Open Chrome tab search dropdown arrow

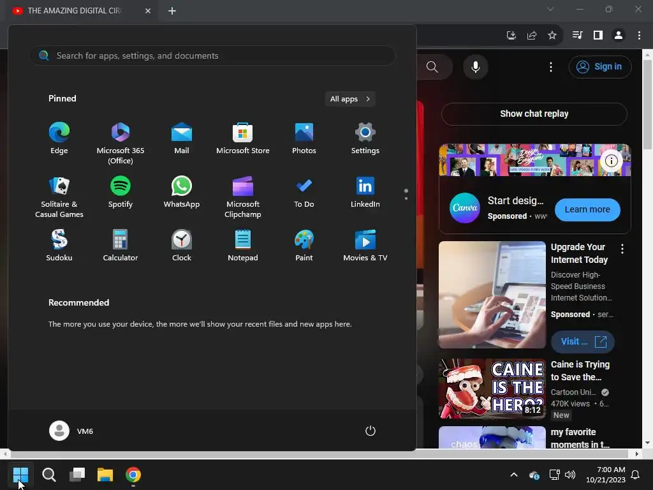coord(550,9)
